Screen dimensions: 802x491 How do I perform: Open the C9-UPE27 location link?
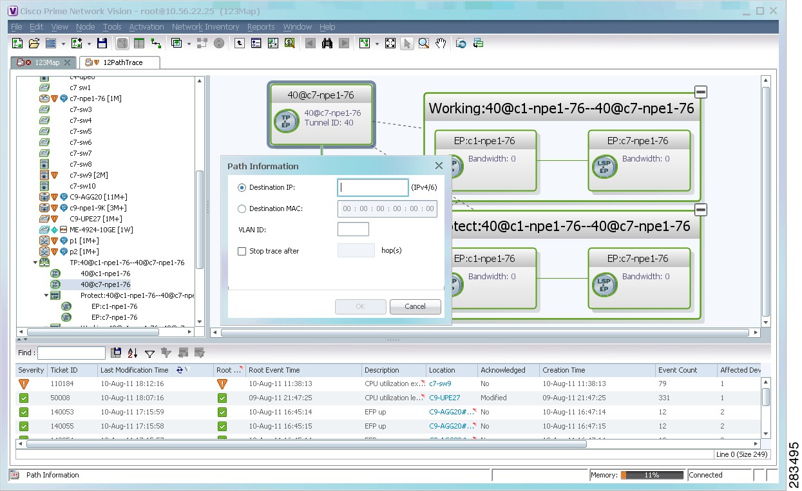pyautogui.click(x=445, y=398)
